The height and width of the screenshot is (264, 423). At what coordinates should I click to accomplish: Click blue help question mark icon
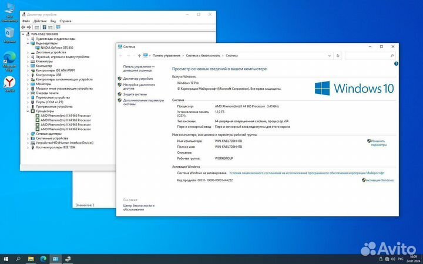(x=396, y=63)
